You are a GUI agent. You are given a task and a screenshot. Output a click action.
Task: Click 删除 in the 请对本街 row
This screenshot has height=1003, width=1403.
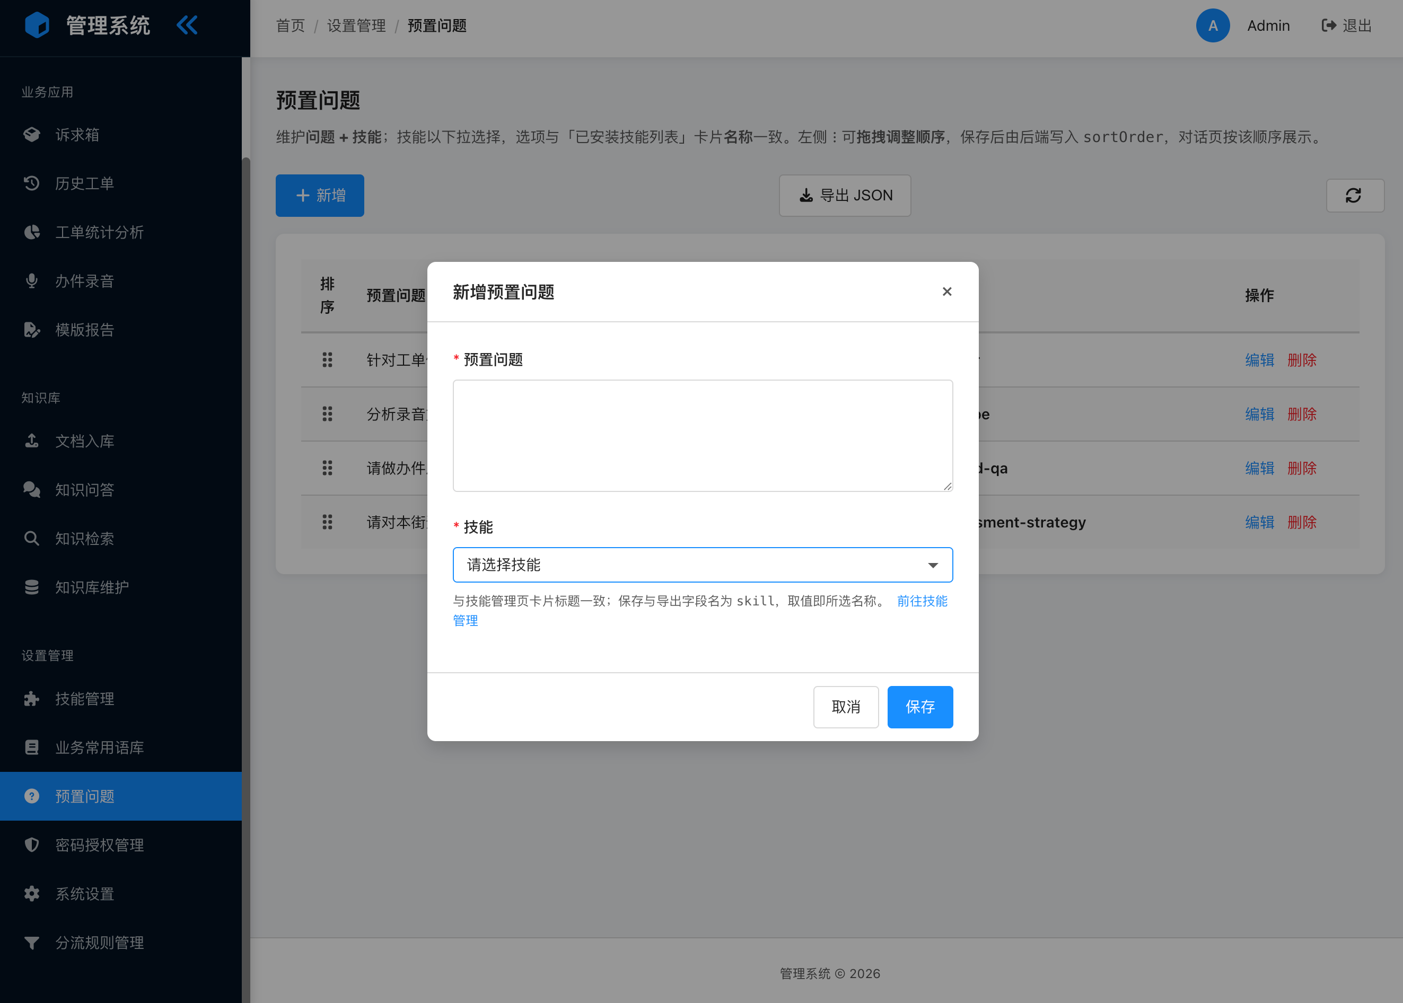coord(1302,523)
